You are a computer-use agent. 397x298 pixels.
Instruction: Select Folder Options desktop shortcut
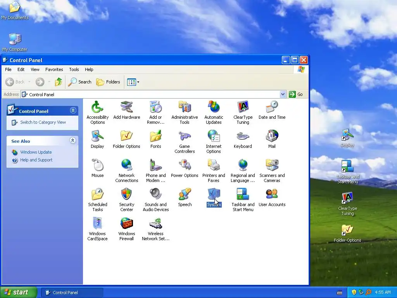coord(347,233)
